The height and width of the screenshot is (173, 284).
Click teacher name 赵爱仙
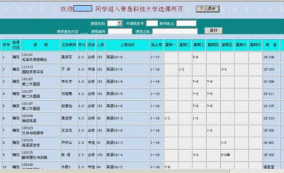tap(67, 106)
